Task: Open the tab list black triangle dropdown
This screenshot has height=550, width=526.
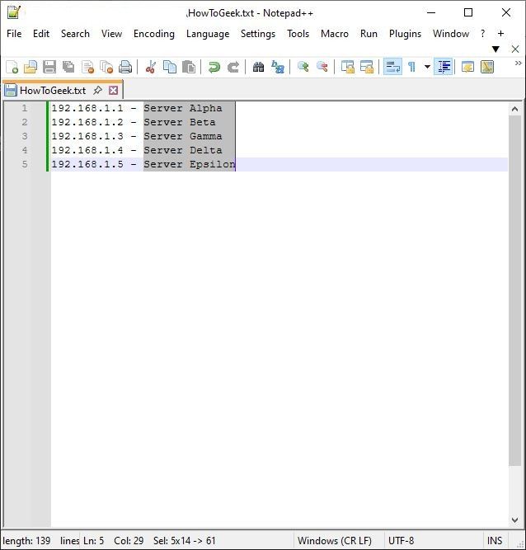Action: (495, 49)
